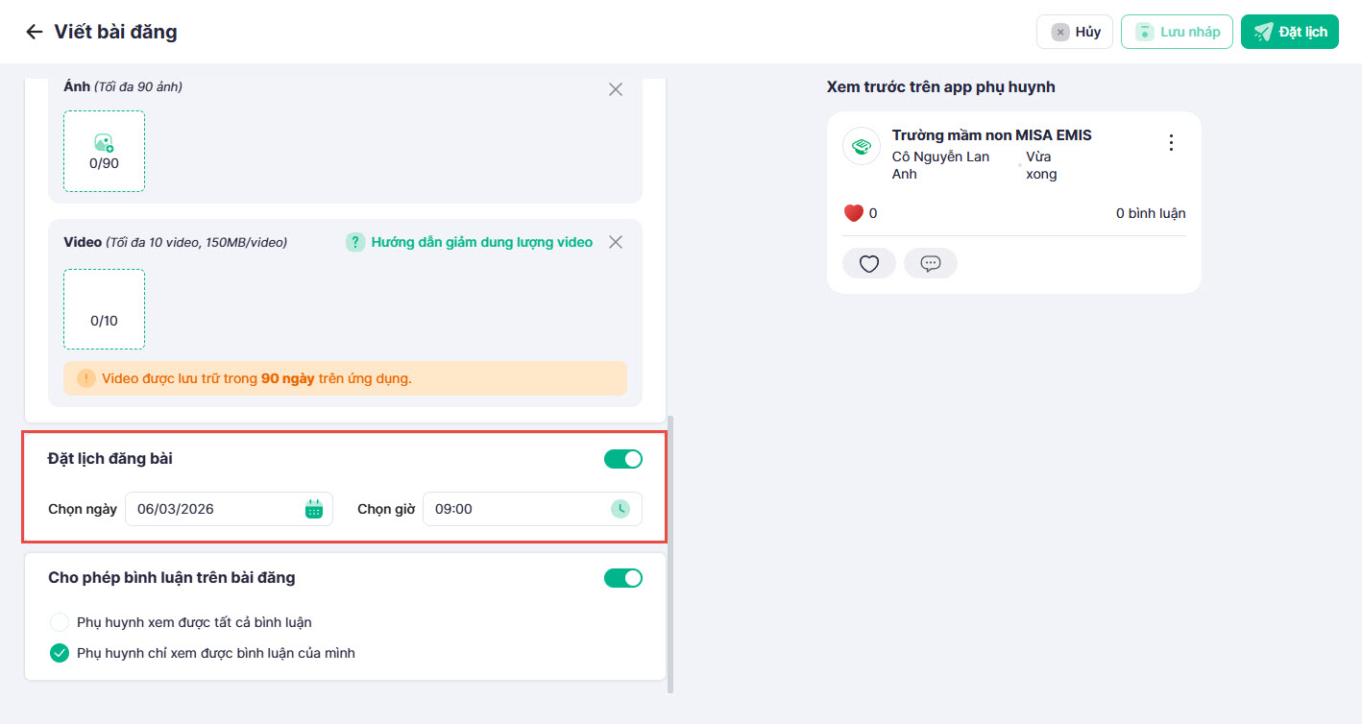Toggle off Đặt lịch đăng bài switch
Screen dimensions: 1362x724
[x=622, y=459]
